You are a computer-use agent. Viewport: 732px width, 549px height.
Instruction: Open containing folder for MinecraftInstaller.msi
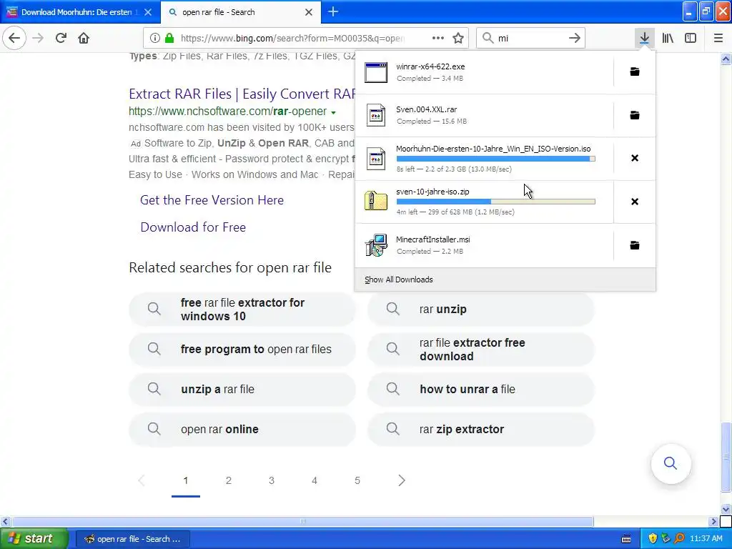click(x=635, y=245)
